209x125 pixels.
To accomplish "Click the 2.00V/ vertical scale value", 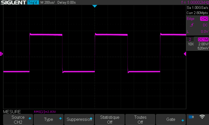I will click(203, 44).
